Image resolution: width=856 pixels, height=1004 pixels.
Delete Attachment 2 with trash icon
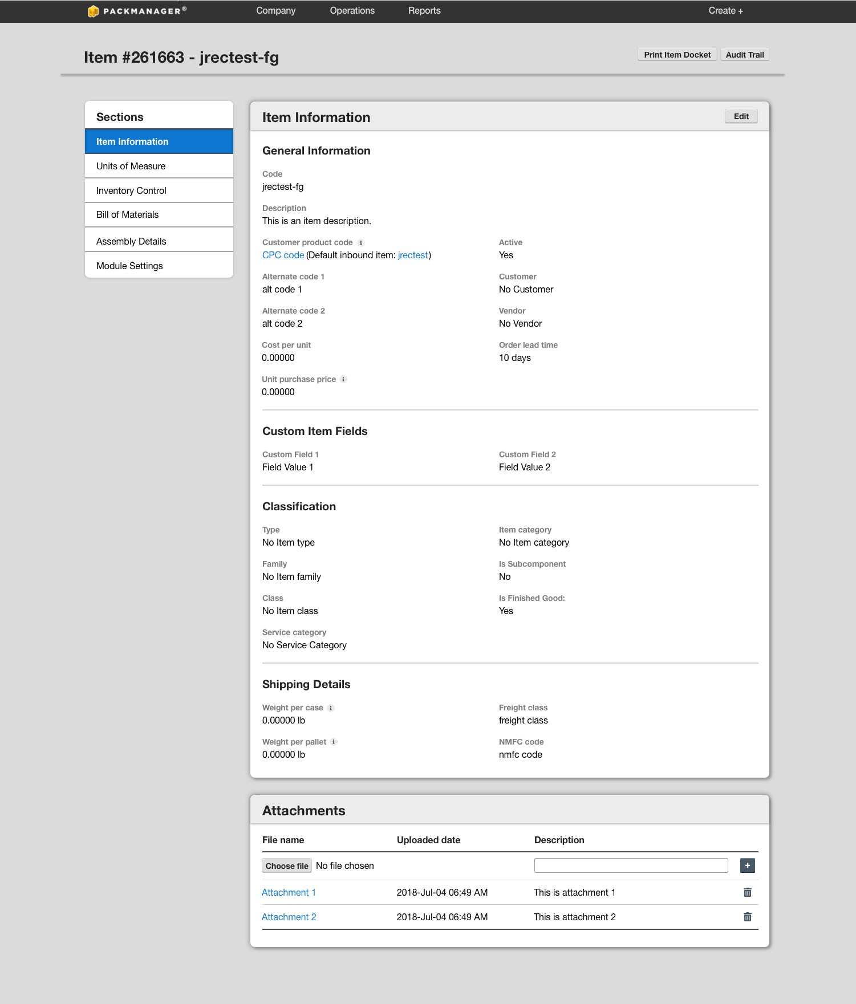[x=748, y=917]
